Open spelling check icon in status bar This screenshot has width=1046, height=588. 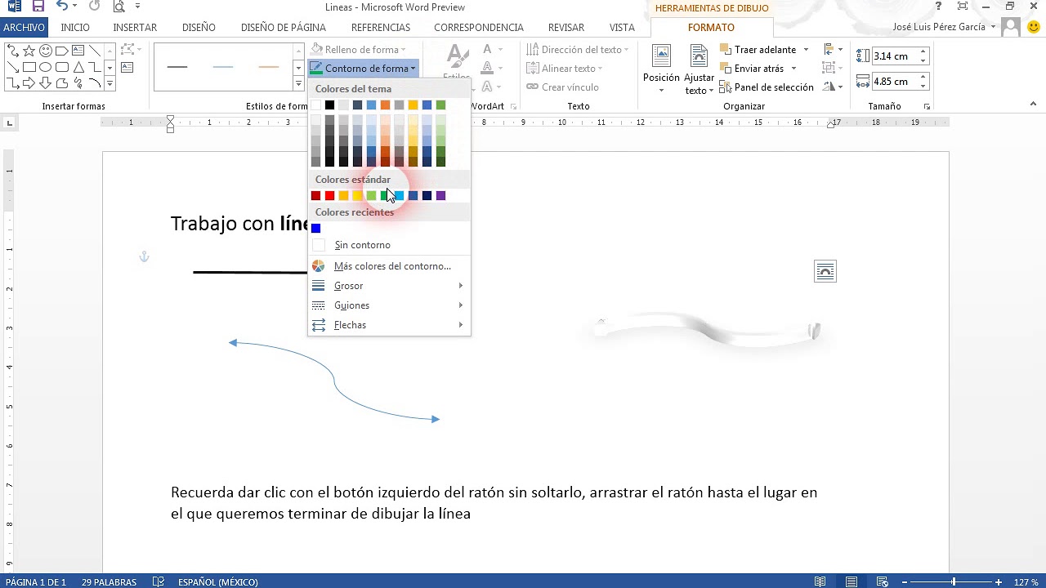(159, 581)
